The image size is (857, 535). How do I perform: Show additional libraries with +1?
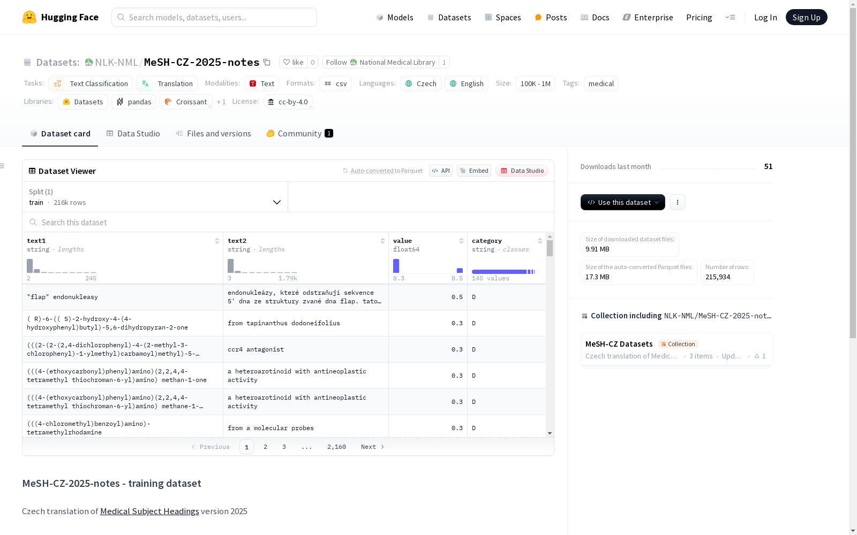[x=221, y=102]
